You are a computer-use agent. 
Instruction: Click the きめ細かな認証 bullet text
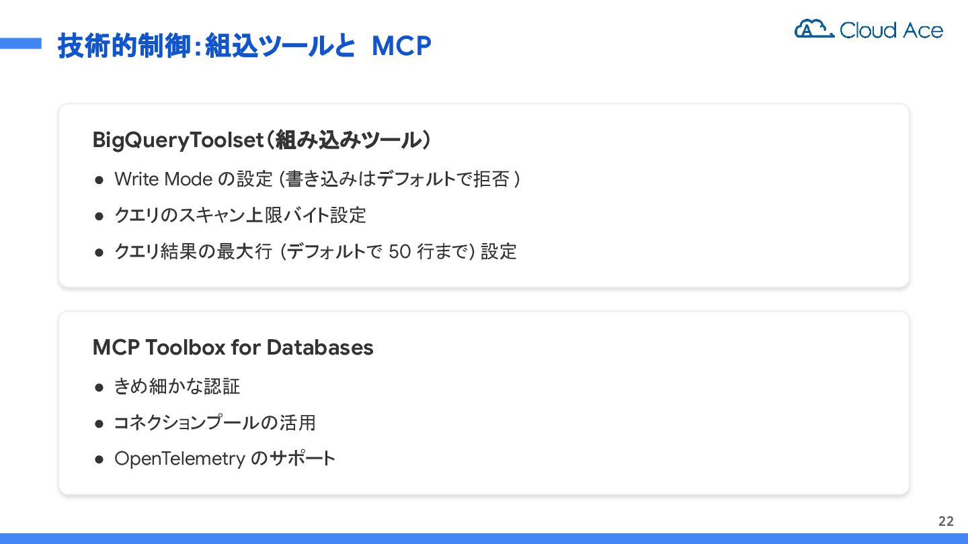[177, 386]
